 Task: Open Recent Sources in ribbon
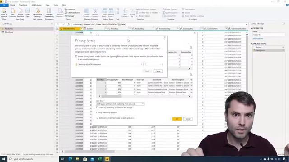click(x=20, y=13)
